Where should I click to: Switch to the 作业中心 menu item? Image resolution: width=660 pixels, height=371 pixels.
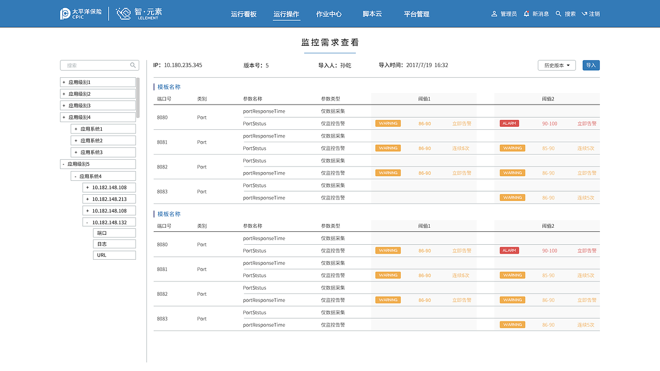(x=329, y=14)
